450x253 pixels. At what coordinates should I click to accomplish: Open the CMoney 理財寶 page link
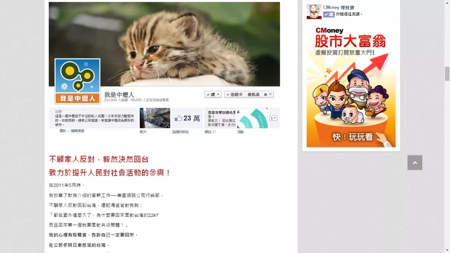[x=339, y=7]
